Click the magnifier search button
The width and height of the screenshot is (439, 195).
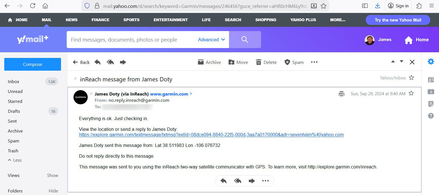(245, 40)
